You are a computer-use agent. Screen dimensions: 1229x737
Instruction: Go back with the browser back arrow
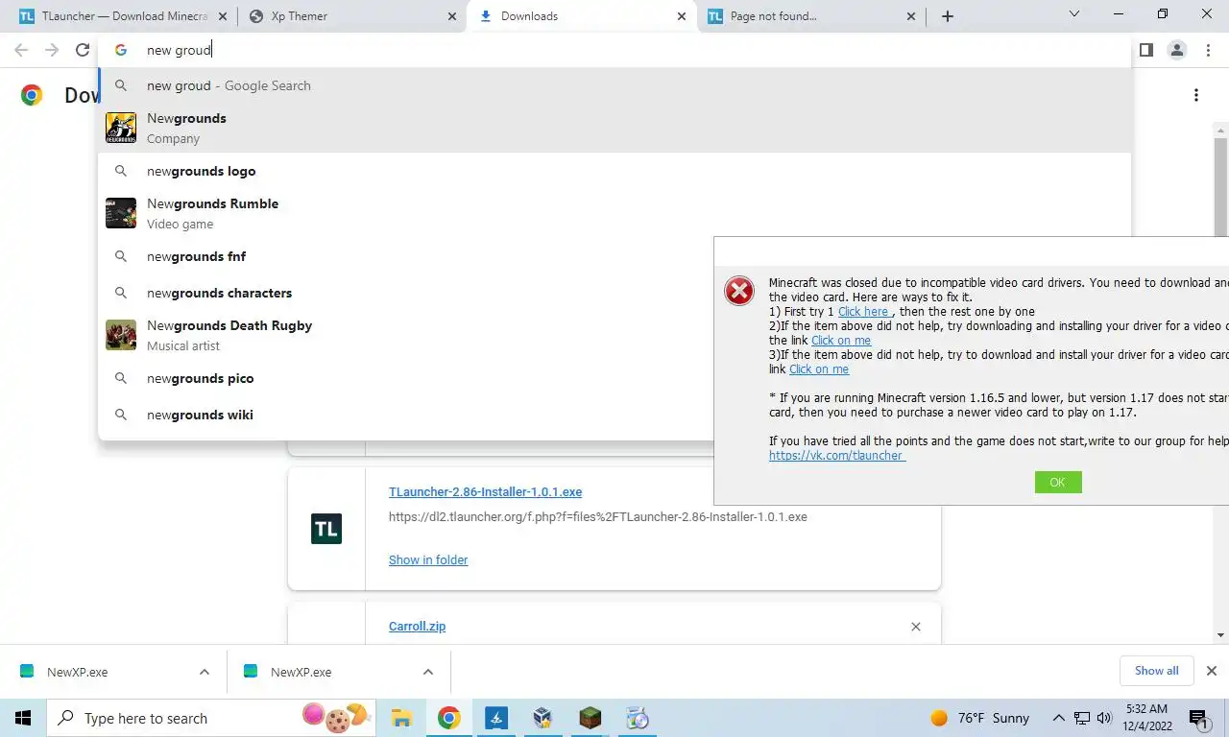click(x=21, y=50)
